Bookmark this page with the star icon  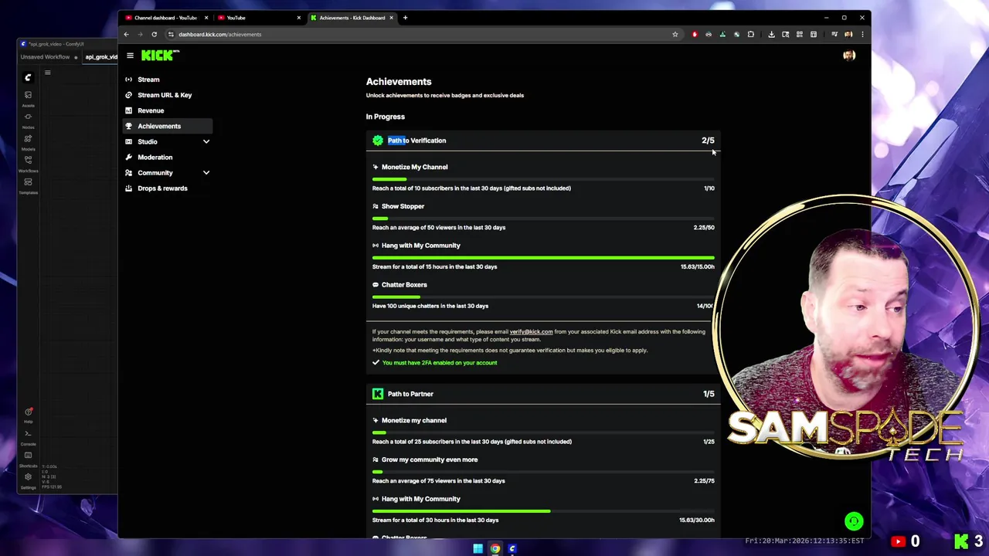click(x=675, y=34)
